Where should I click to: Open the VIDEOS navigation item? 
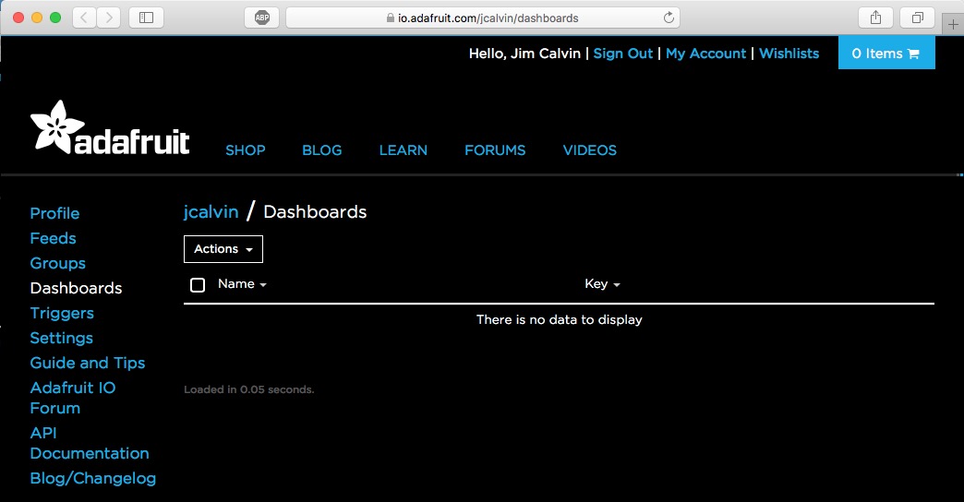tap(590, 150)
